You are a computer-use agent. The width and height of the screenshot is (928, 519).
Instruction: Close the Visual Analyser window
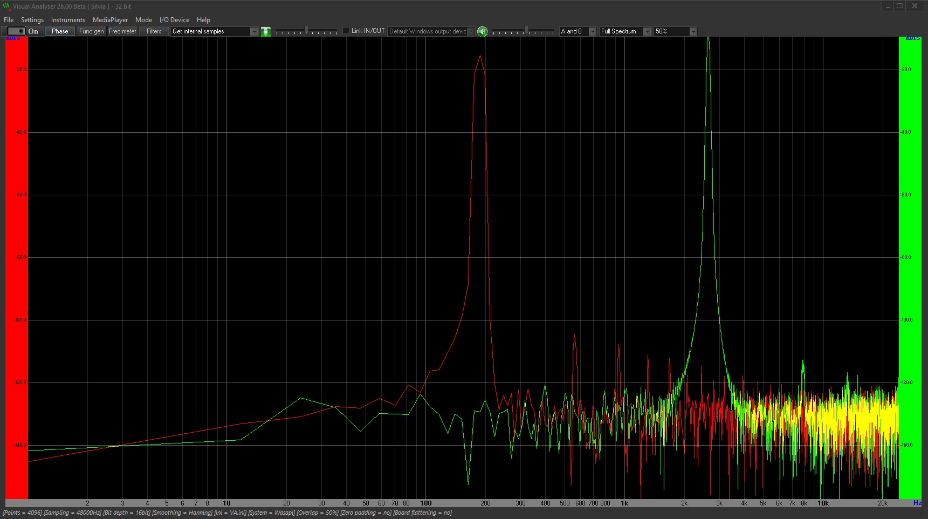[915, 6]
